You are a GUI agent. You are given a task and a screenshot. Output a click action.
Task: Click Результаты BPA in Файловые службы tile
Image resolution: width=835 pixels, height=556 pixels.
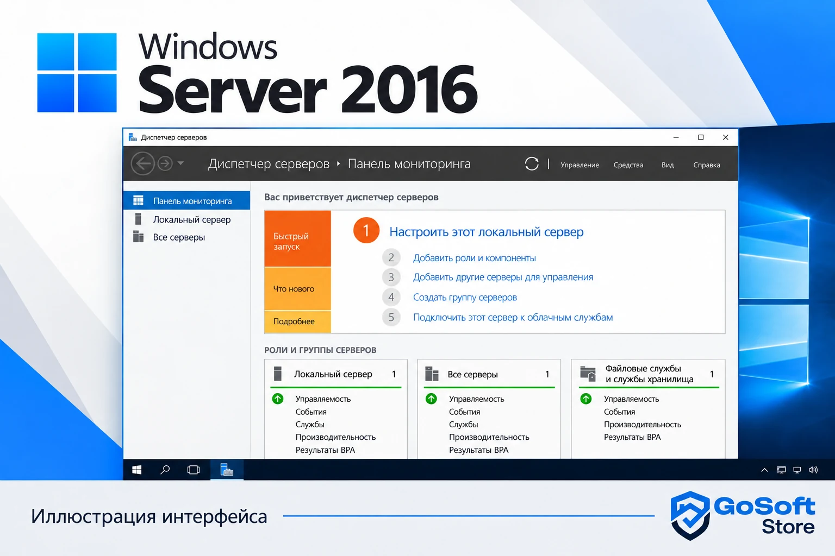632,437
